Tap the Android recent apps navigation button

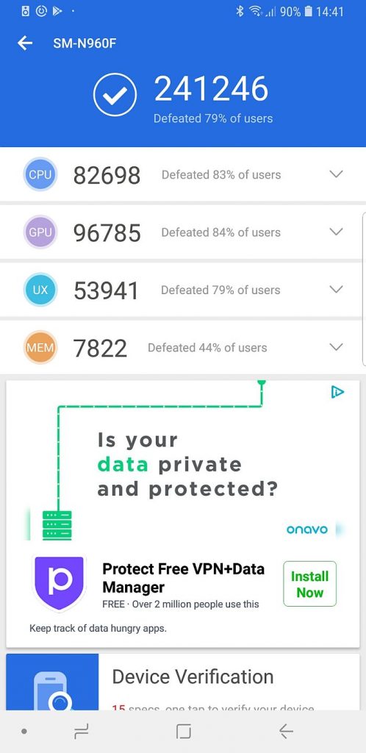pyautogui.click(x=81, y=732)
